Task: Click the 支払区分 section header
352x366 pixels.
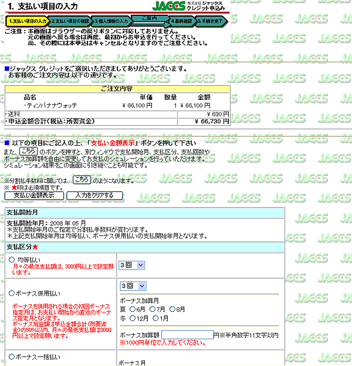Action: point(144,247)
